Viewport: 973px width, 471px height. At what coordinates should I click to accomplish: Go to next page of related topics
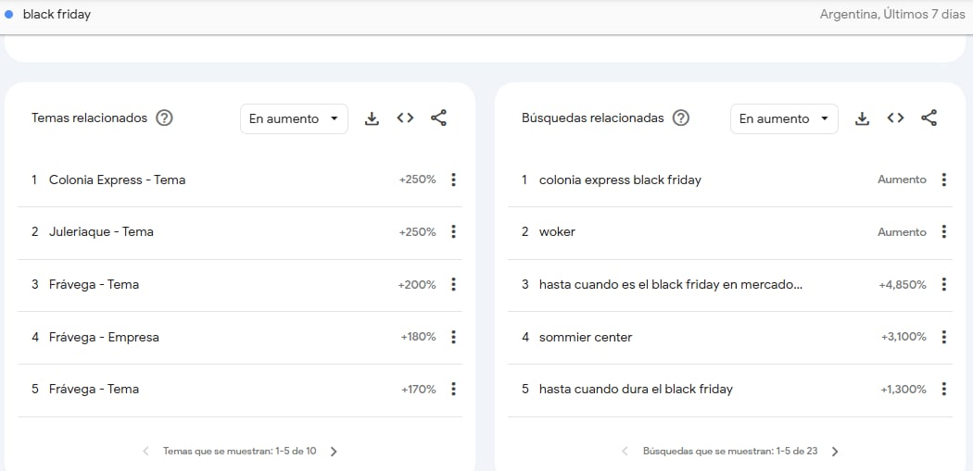334,452
